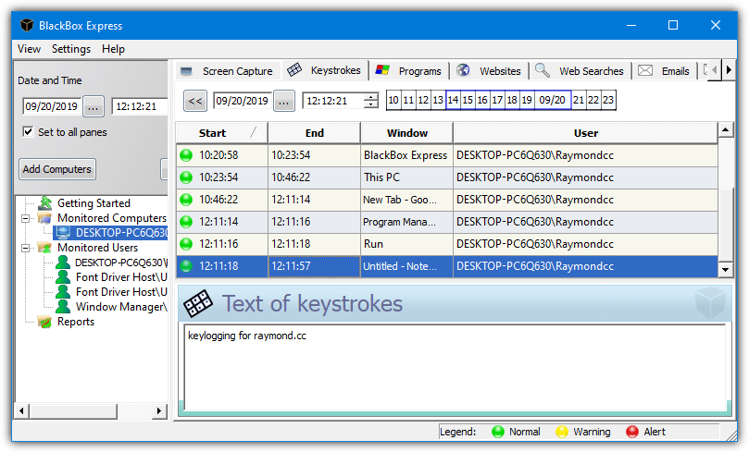Toggle the Set to all panes checkbox
The height and width of the screenshot is (452, 749).
pos(28,131)
